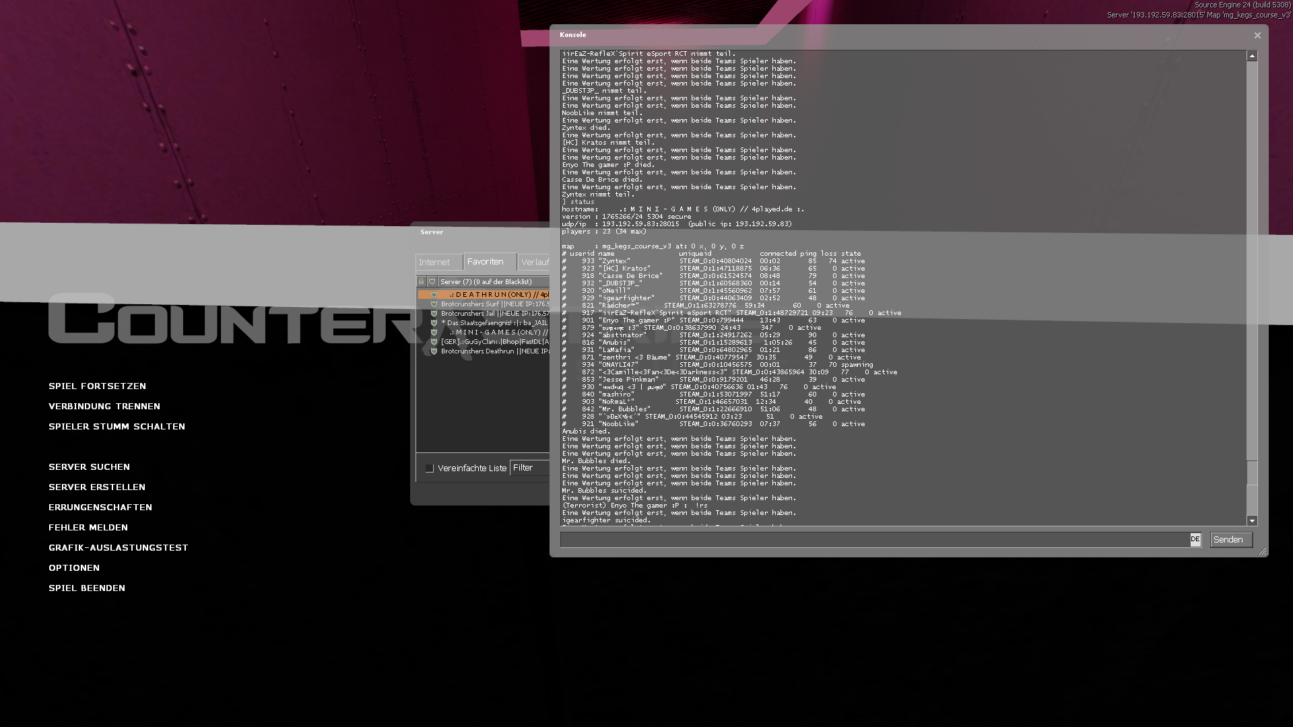Click the Server window title bar
Screen dimensions: 1293x727
point(482,232)
